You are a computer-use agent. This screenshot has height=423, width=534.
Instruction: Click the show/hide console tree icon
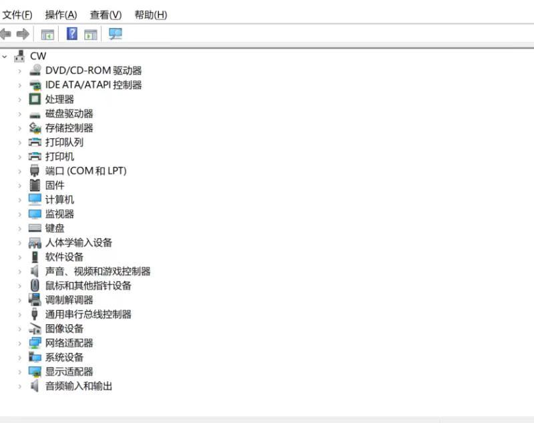tap(47, 34)
